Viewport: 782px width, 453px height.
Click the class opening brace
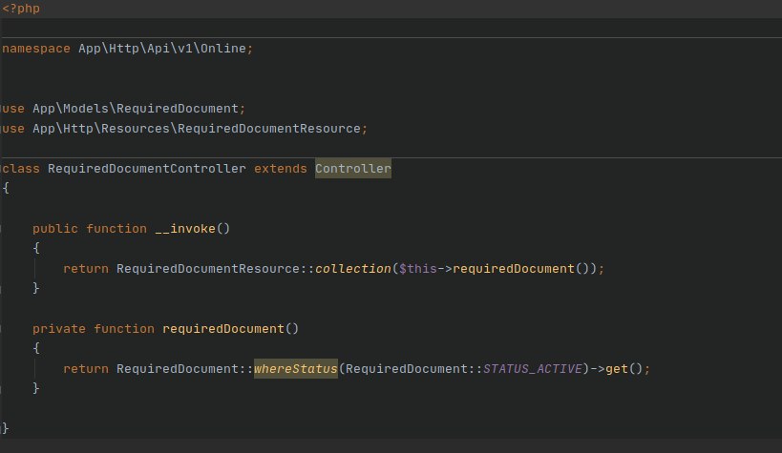pyautogui.click(x=6, y=189)
